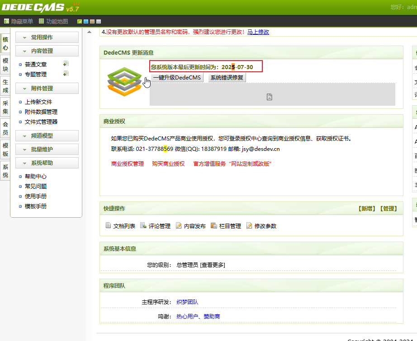Open the 热心用户 link
The image size is (417, 341).
(187, 317)
